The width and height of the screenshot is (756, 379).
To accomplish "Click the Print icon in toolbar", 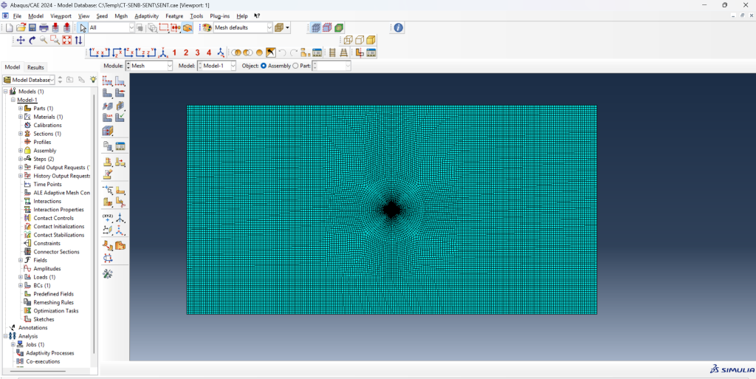I will point(44,27).
